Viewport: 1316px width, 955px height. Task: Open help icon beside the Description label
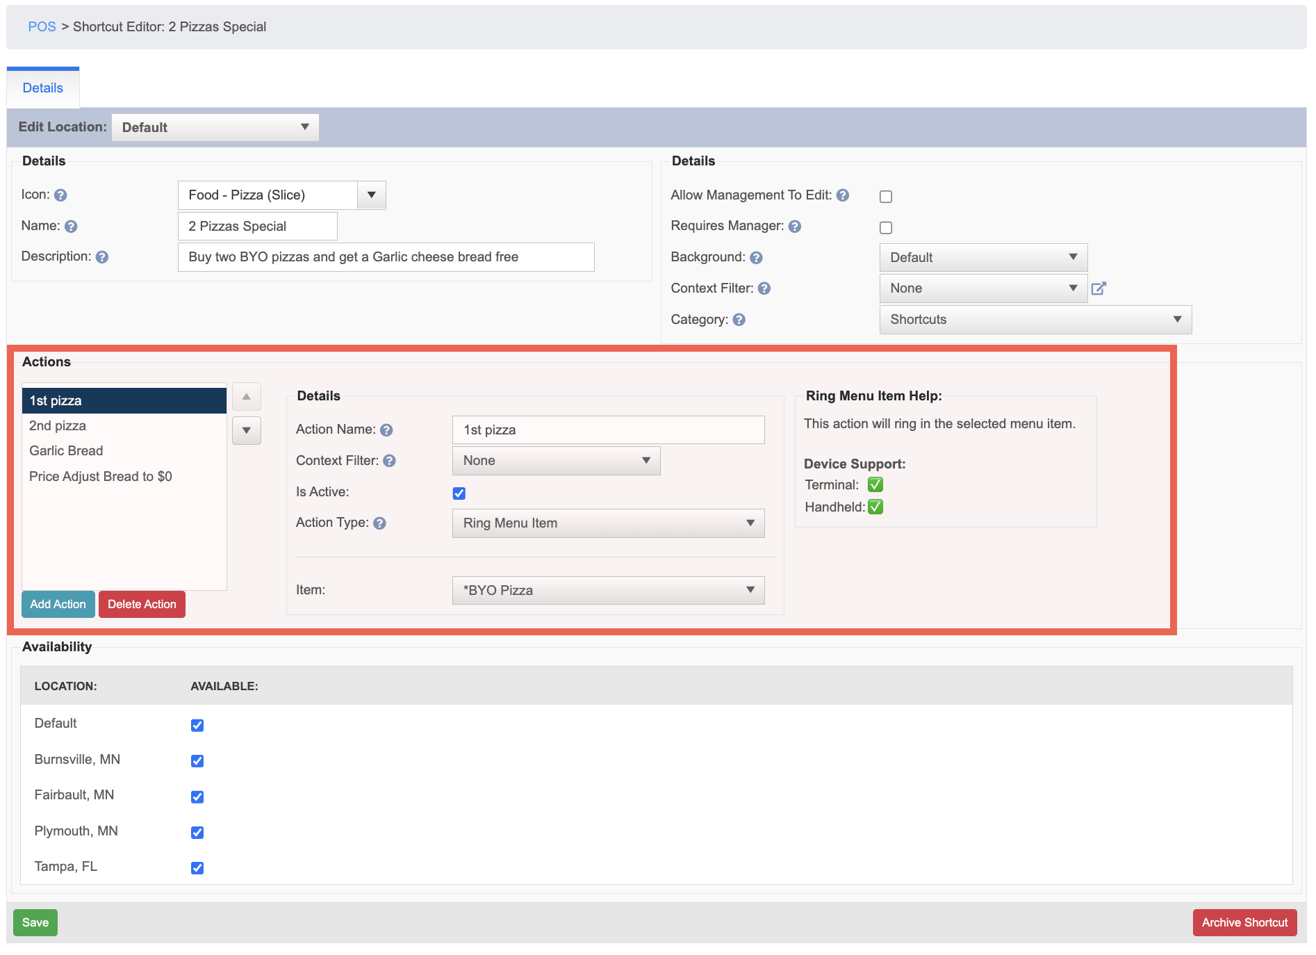102,257
